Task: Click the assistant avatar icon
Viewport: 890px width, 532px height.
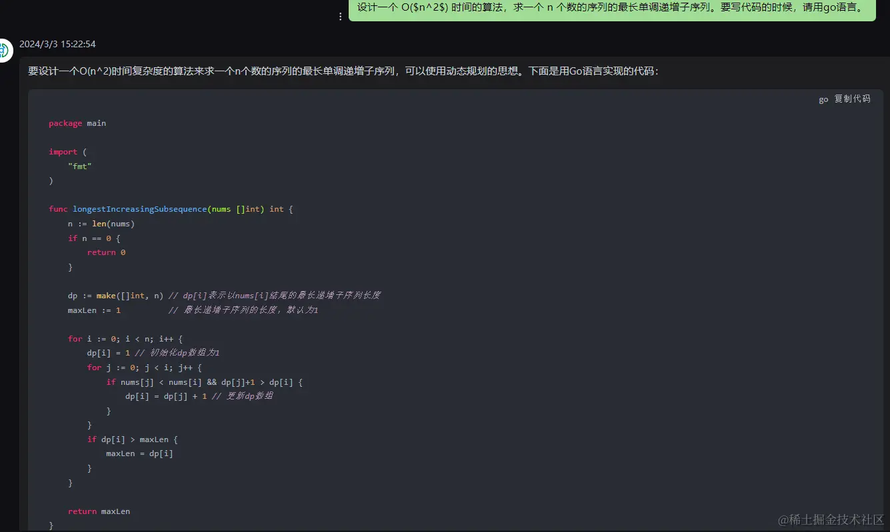Action: (5, 51)
